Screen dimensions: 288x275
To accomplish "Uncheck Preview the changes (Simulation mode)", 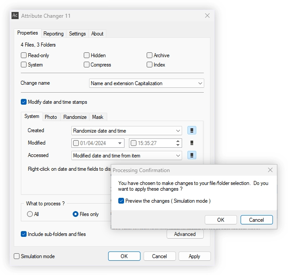I will tap(121, 201).
